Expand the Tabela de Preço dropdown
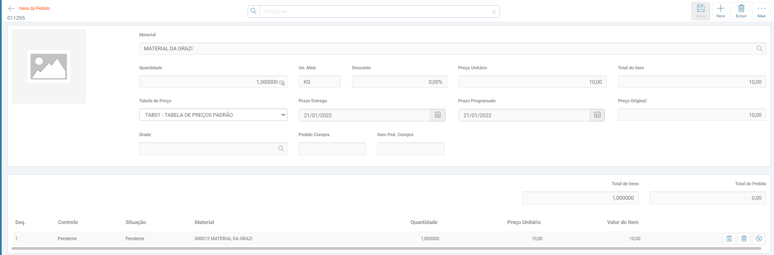Screen dimensions: 774x255 tap(213, 115)
